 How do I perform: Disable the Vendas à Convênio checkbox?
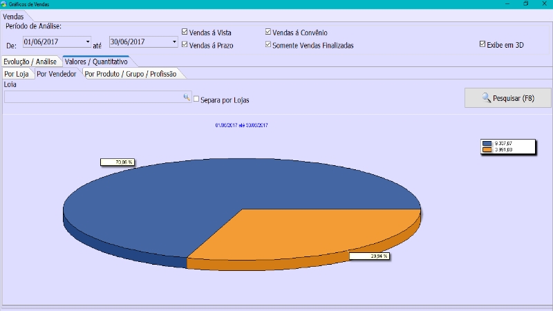(269, 32)
